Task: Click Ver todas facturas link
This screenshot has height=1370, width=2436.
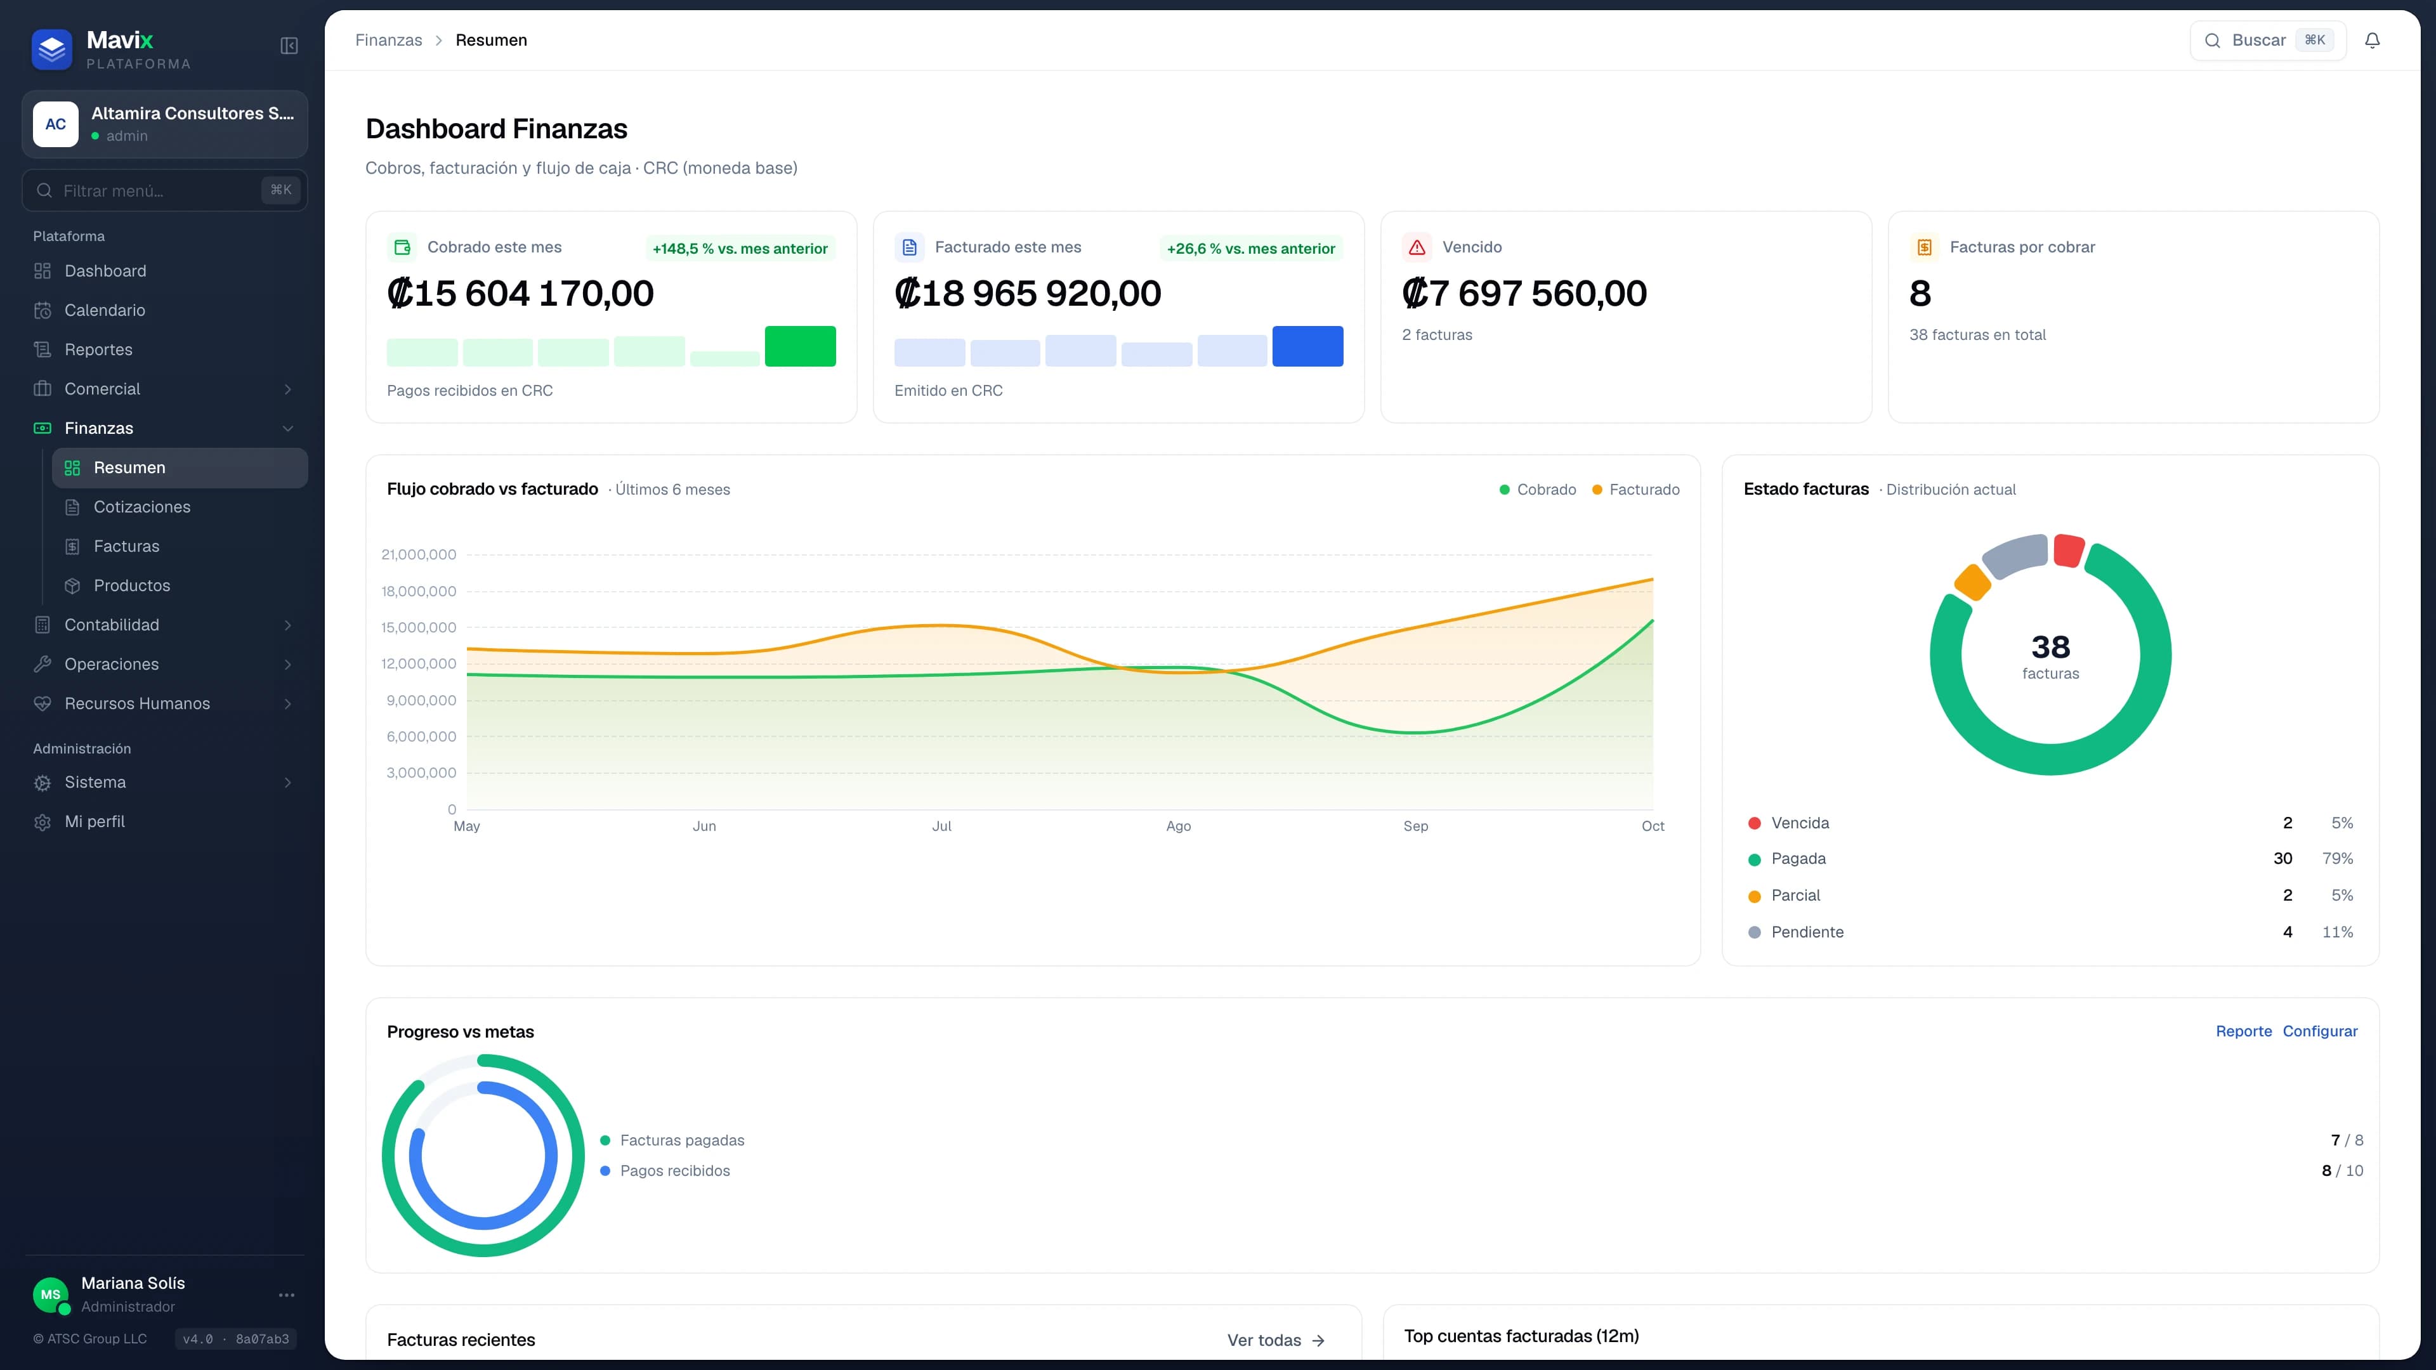Action: pos(1276,1341)
